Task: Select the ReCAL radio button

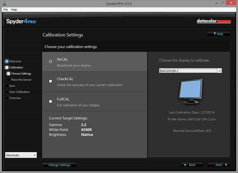Action: (x=51, y=62)
